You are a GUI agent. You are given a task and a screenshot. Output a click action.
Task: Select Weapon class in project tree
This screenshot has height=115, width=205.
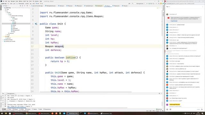click(x=15, y=19)
